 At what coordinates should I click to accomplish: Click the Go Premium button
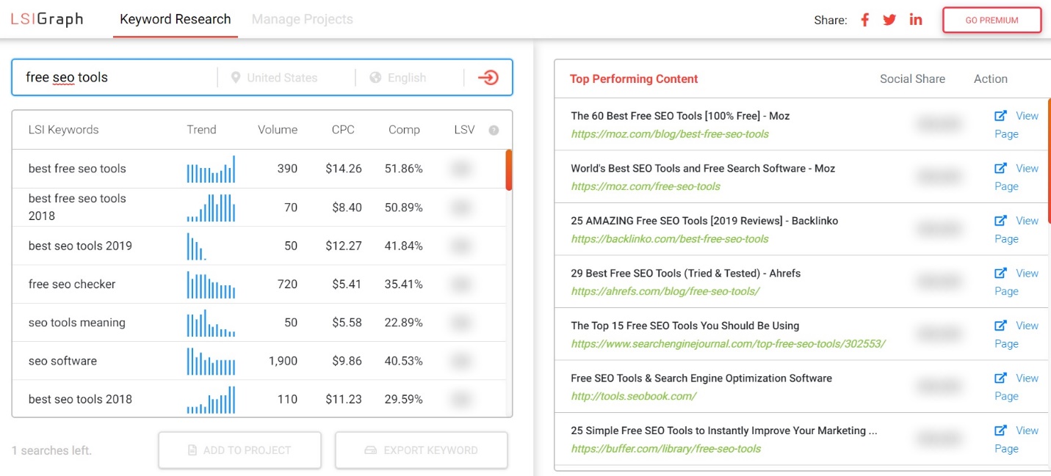coord(992,21)
